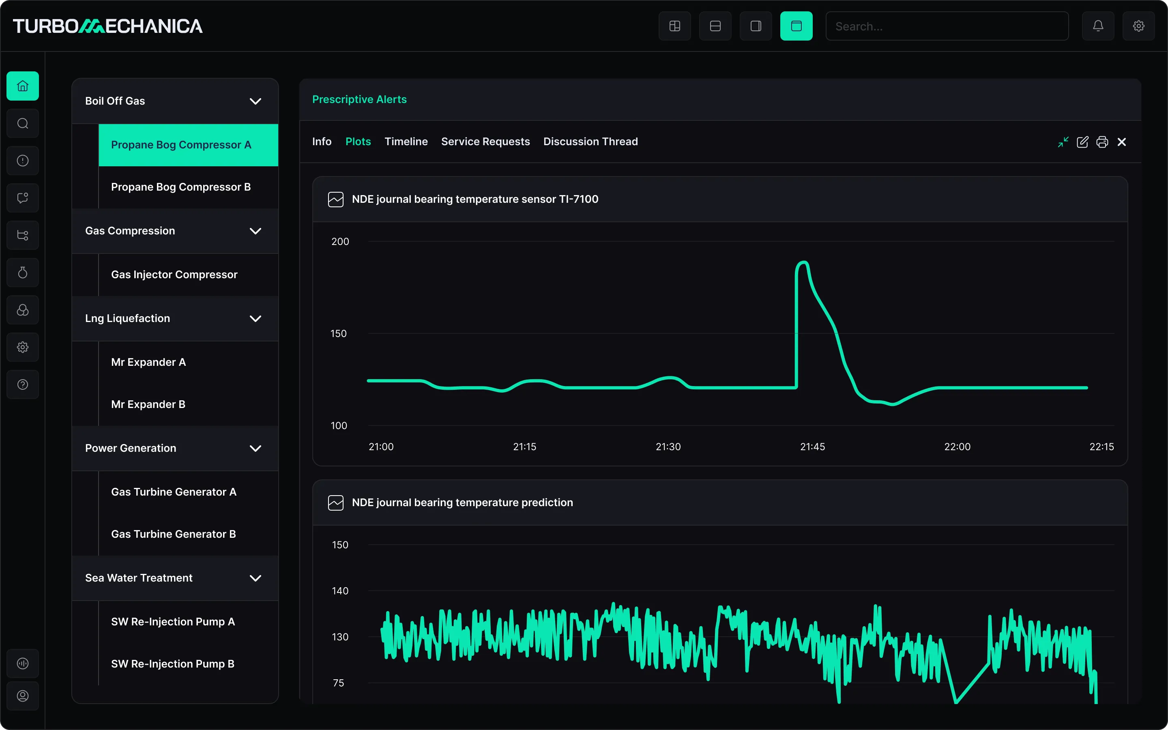
Task: Open the sidebar help question mark icon
Action: coord(23,385)
